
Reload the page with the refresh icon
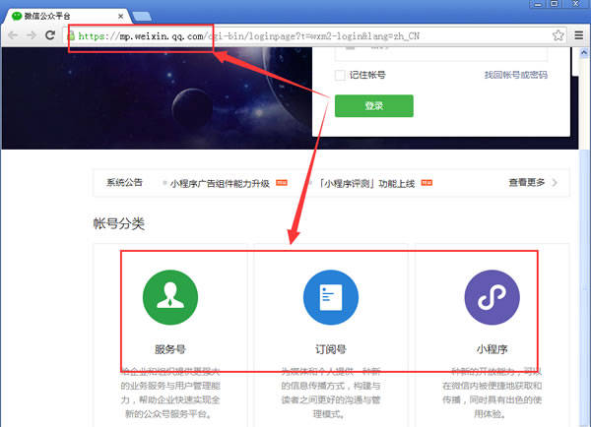coord(50,35)
